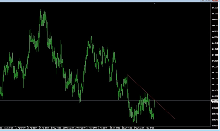Click the 1.66660 price label

215,20
